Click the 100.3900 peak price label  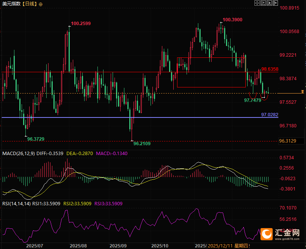click(232, 20)
